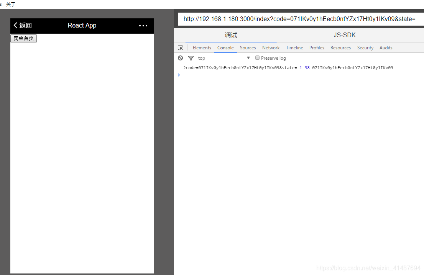Select the trailing code value in console output
This screenshot has height=275, width=424.
353,68
